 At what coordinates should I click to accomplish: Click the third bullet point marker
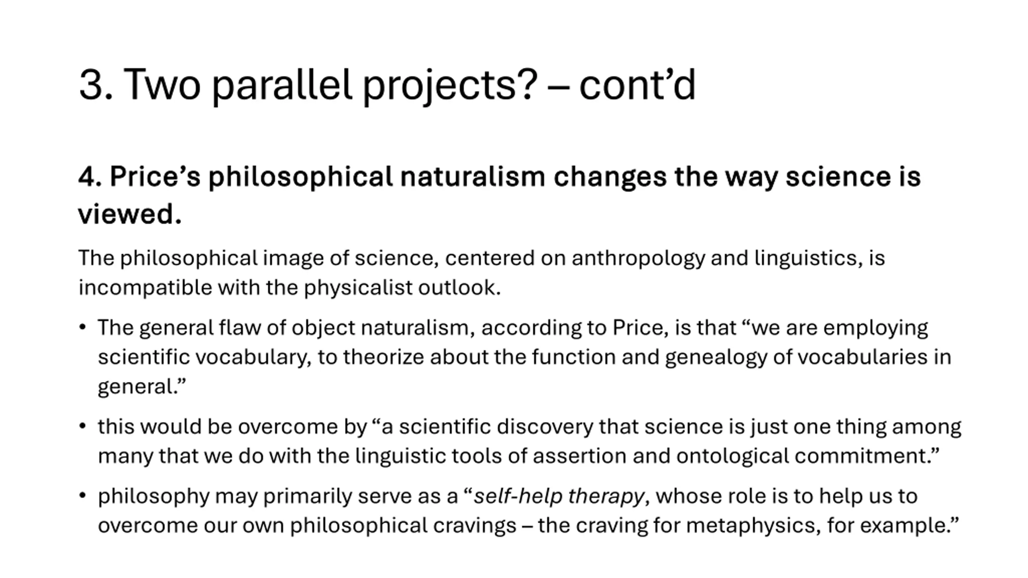(x=83, y=496)
